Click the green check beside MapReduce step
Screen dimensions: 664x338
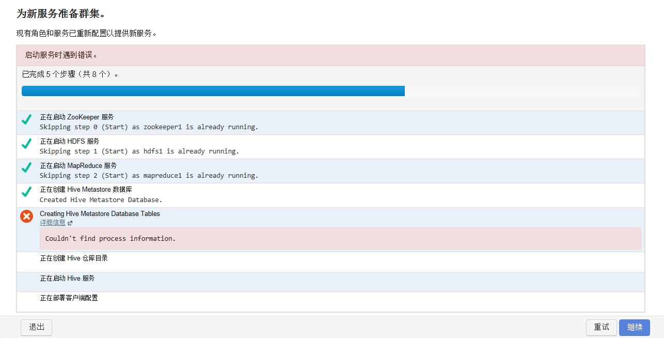coord(27,168)
